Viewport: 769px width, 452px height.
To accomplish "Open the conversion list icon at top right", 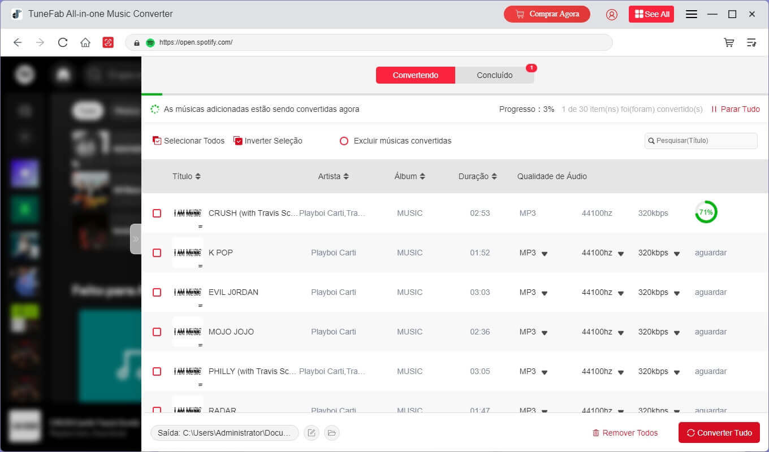I will point(751,42).
